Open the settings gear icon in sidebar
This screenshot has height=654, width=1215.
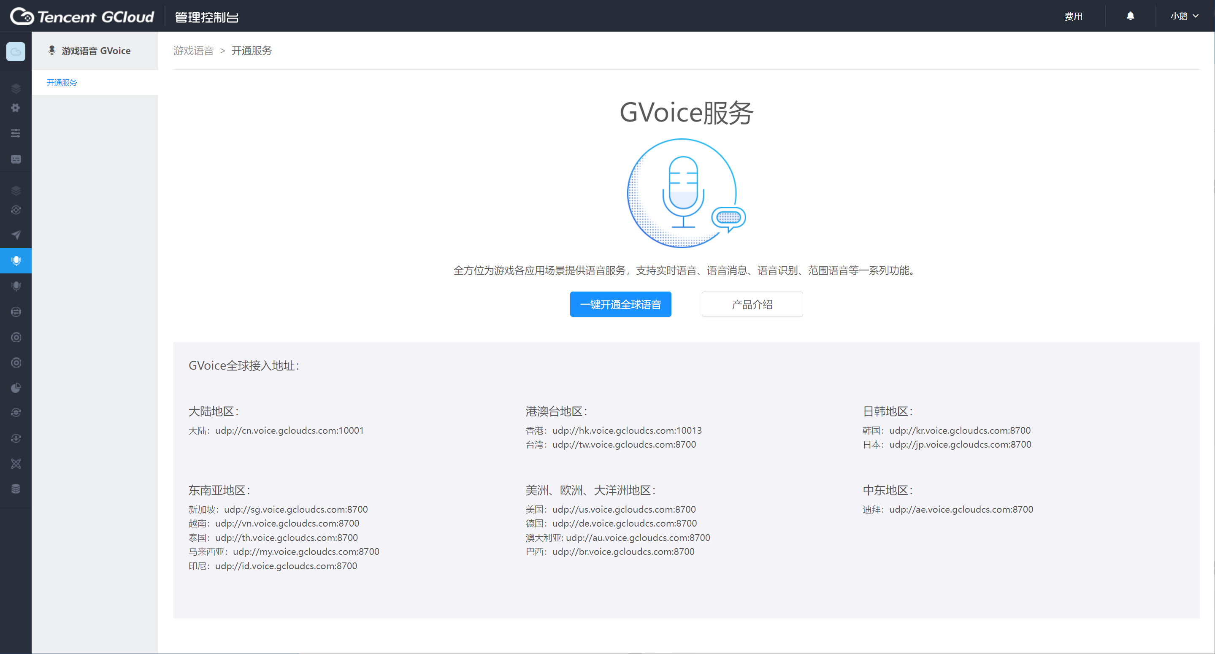point(16,108)
